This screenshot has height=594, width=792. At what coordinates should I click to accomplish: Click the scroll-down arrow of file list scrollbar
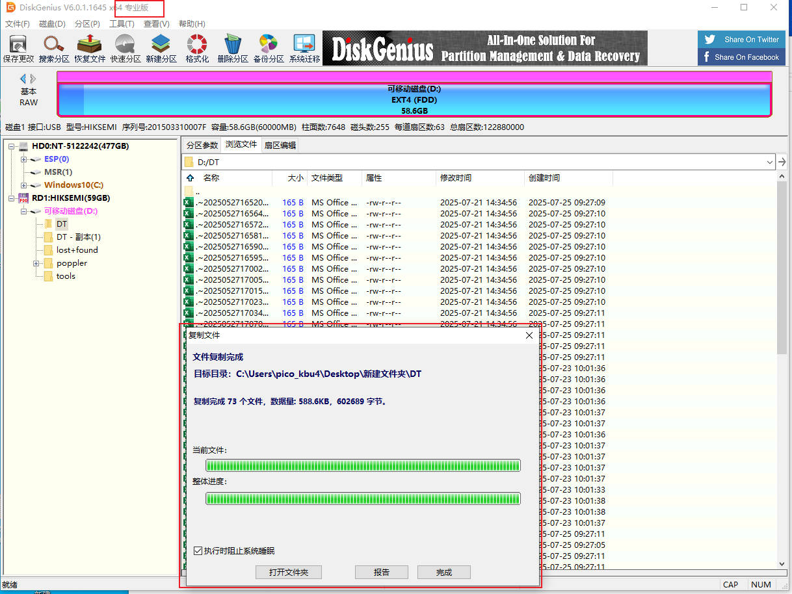[783, 565]
